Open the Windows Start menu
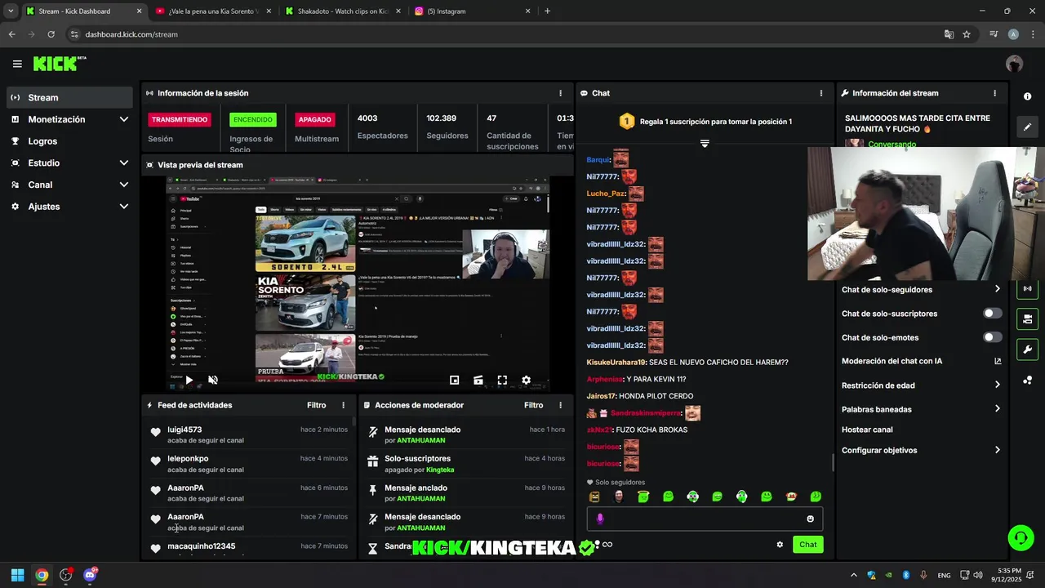Viewport: 1045px width, 588px height. (x=17, y=575)
